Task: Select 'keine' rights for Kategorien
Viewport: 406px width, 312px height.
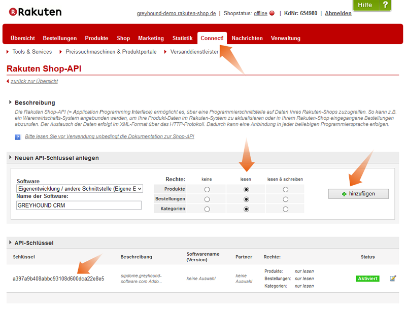Action: click(207, 209)
